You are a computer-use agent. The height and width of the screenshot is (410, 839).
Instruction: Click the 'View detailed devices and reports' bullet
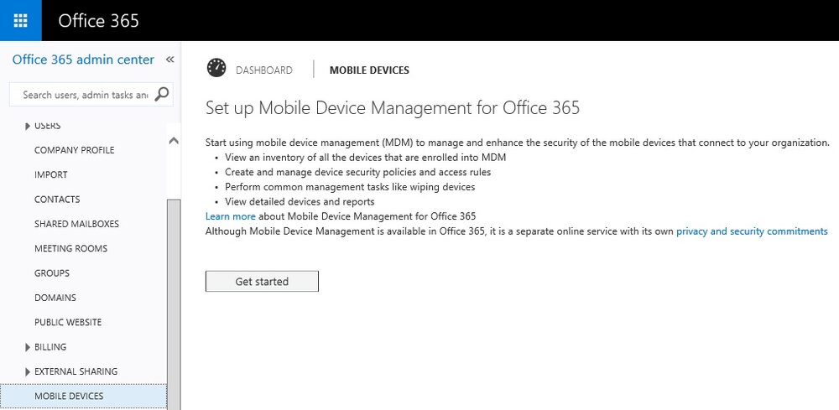tap(300, 201)
